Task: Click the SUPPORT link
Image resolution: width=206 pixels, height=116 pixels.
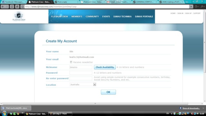Action: [x=197, y=13]
